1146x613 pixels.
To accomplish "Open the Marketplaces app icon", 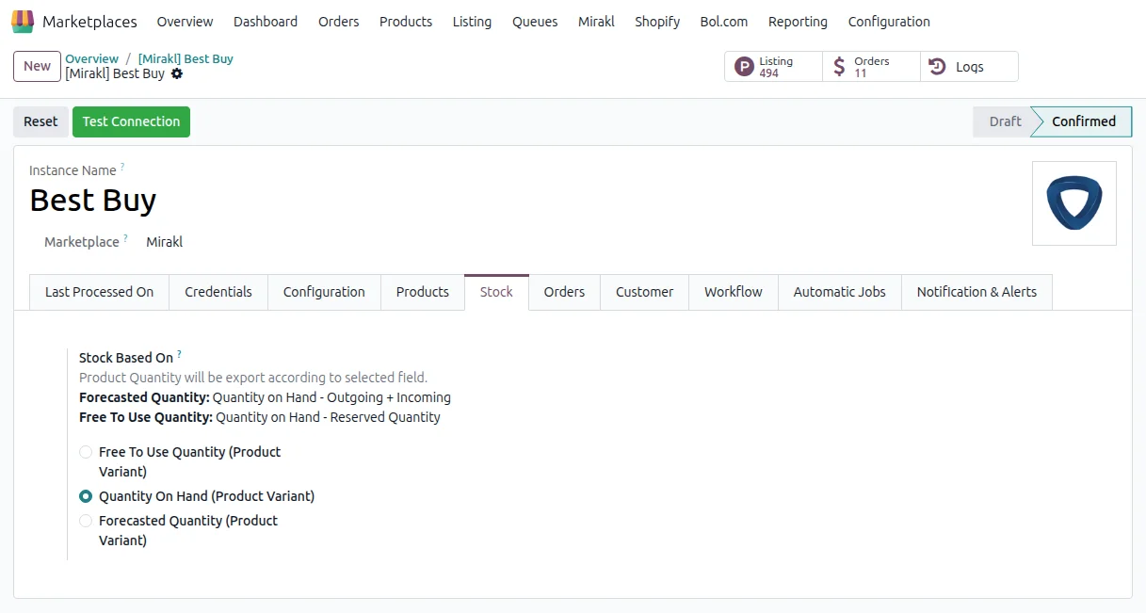I will point(23,21).
